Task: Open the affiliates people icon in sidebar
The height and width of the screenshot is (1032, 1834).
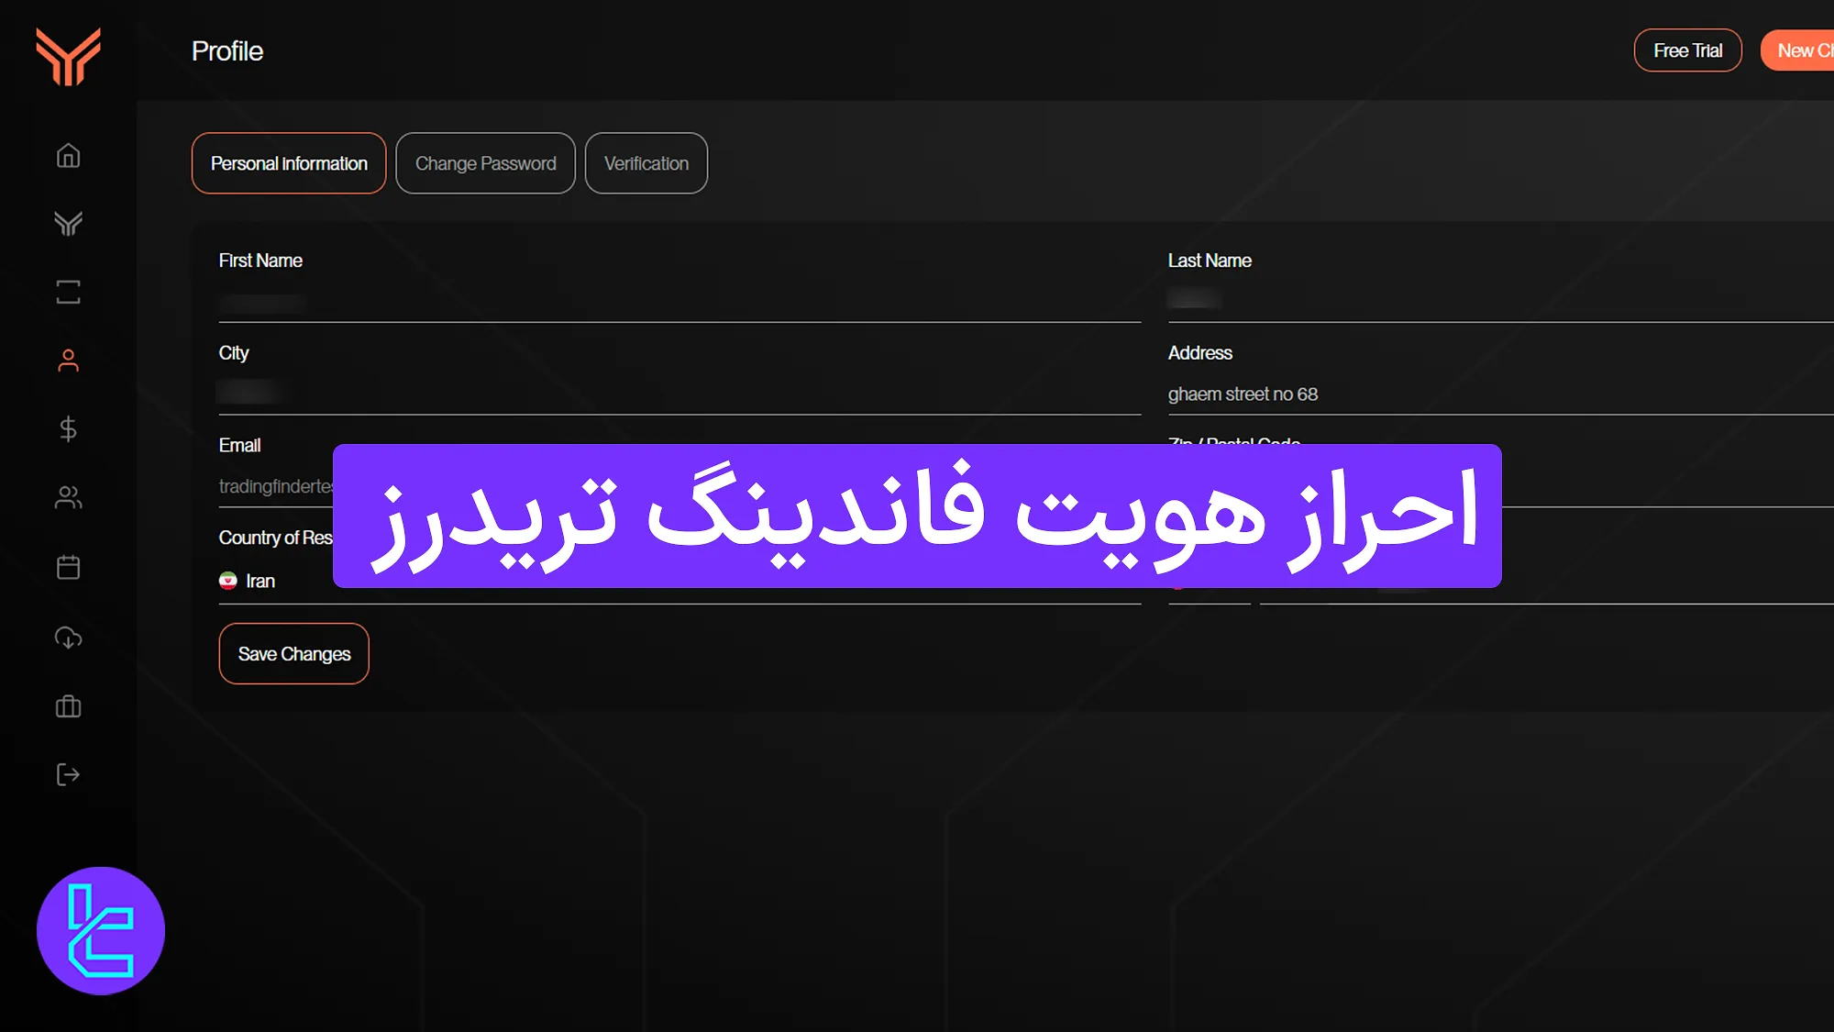Action: [68, 497]
